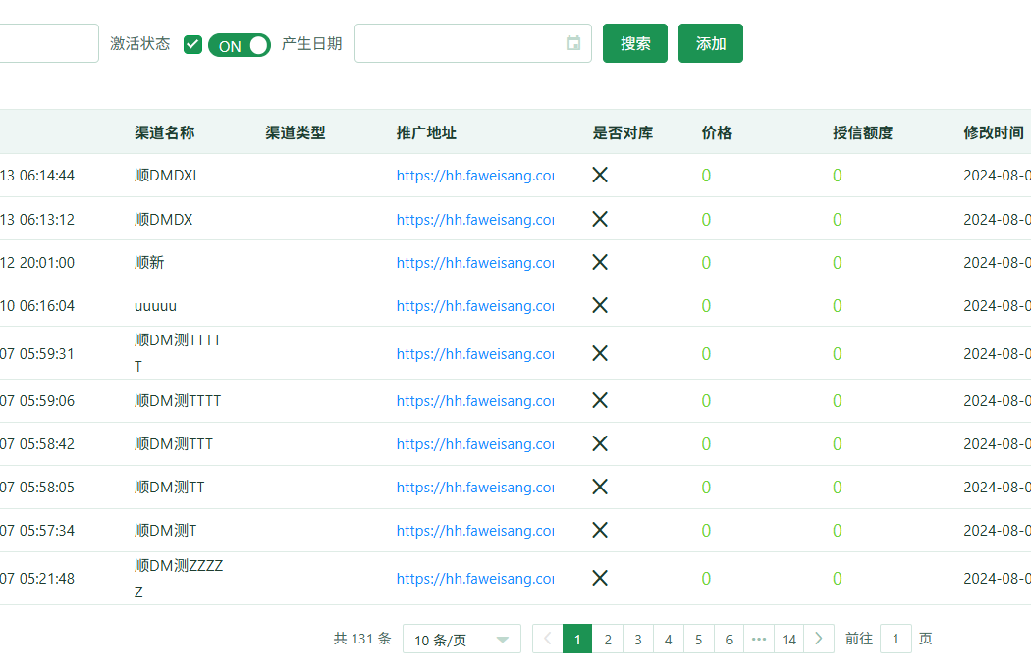Click the 前往 page number input
This screenshot has height=669, width=1031.
(x=895, y=639)
